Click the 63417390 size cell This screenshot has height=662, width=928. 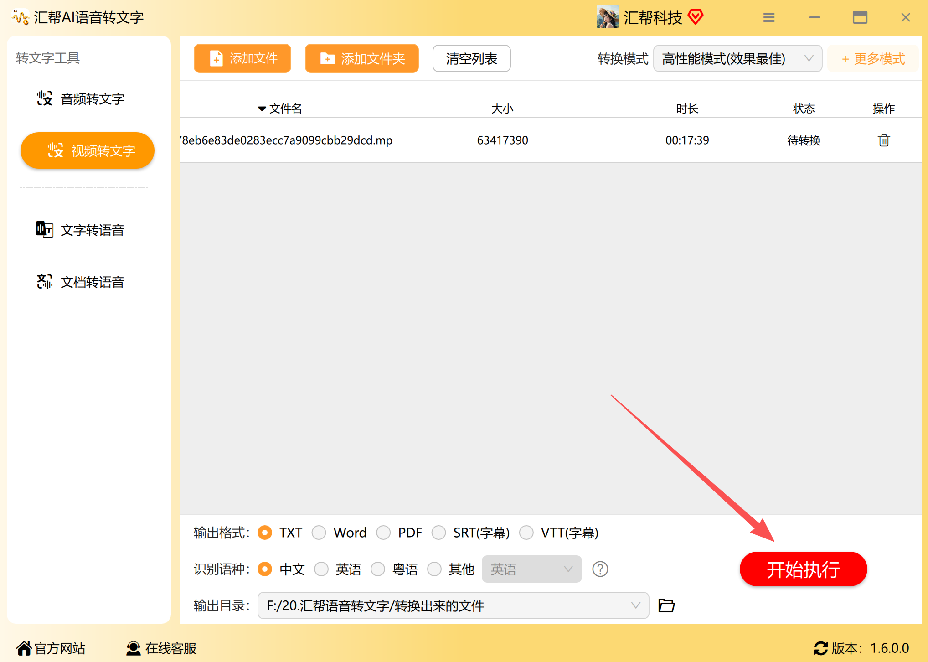coord(502,140)
